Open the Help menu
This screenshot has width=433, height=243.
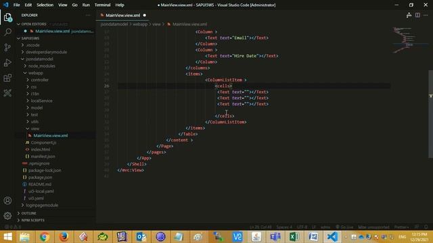[x=120, y=5]
